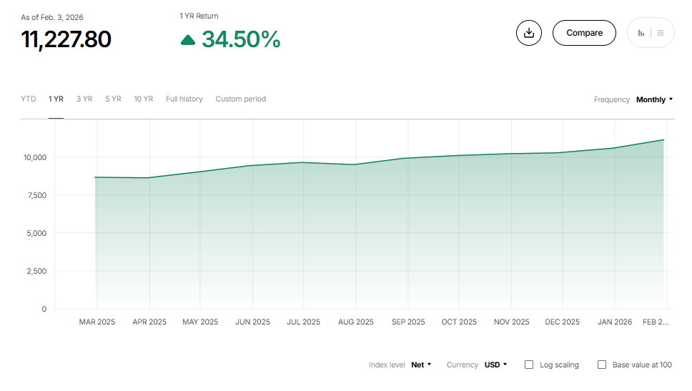
Task: Click the Compare button
Action: pyautogui.click(x=584, y=33)
